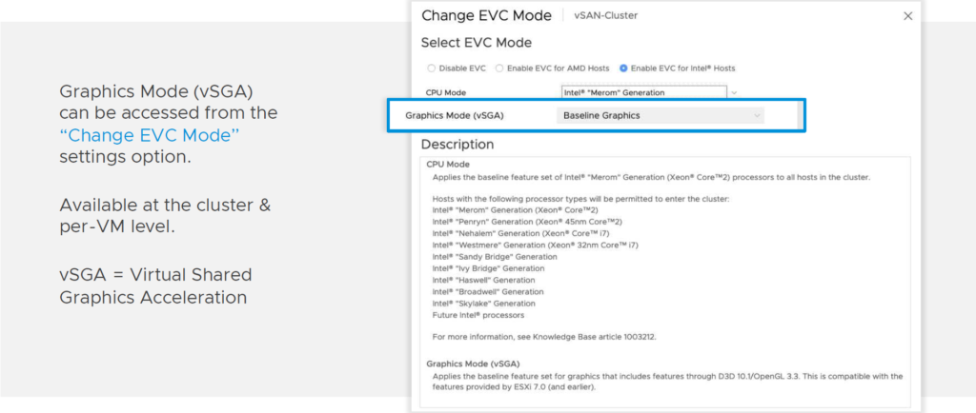Select the Intel "Sandy Bridge" Generation entry
Viewport: 976px width, 413px height.
[495, 257]
